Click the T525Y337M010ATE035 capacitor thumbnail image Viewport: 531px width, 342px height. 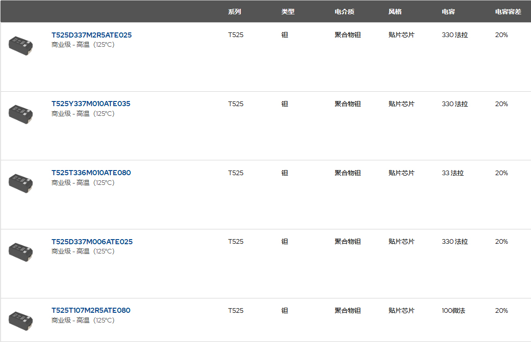coord(21,114)
